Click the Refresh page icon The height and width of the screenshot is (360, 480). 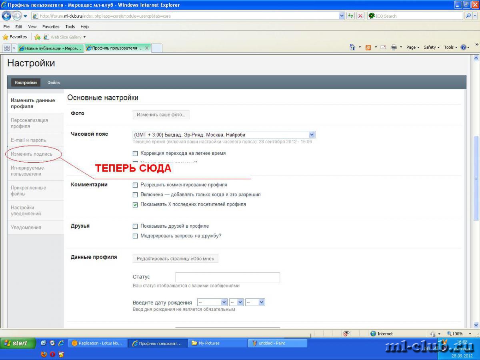[x=351, y=16]
